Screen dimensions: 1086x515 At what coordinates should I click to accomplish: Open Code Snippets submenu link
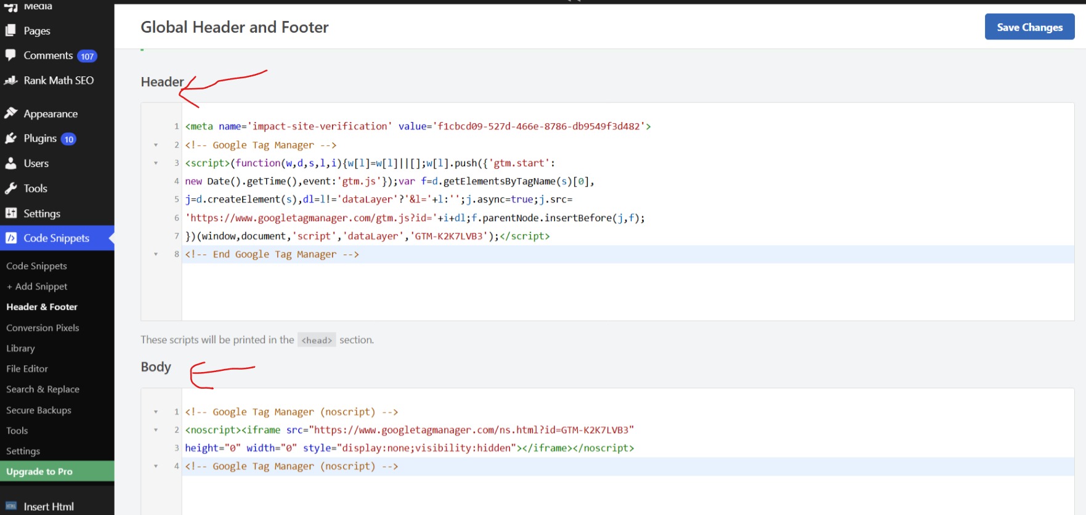(x=36, y=266)
